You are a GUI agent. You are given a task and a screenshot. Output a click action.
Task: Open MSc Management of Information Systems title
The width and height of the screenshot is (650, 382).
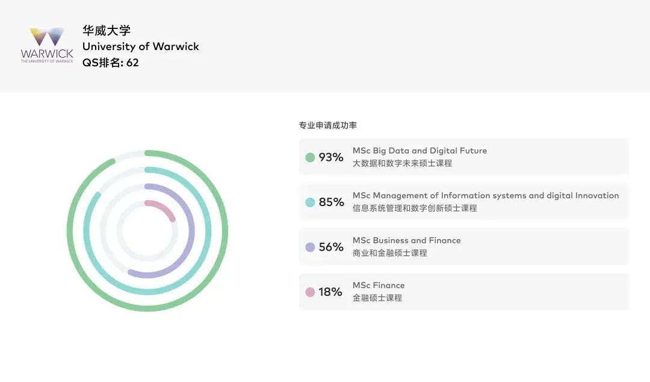485,195
